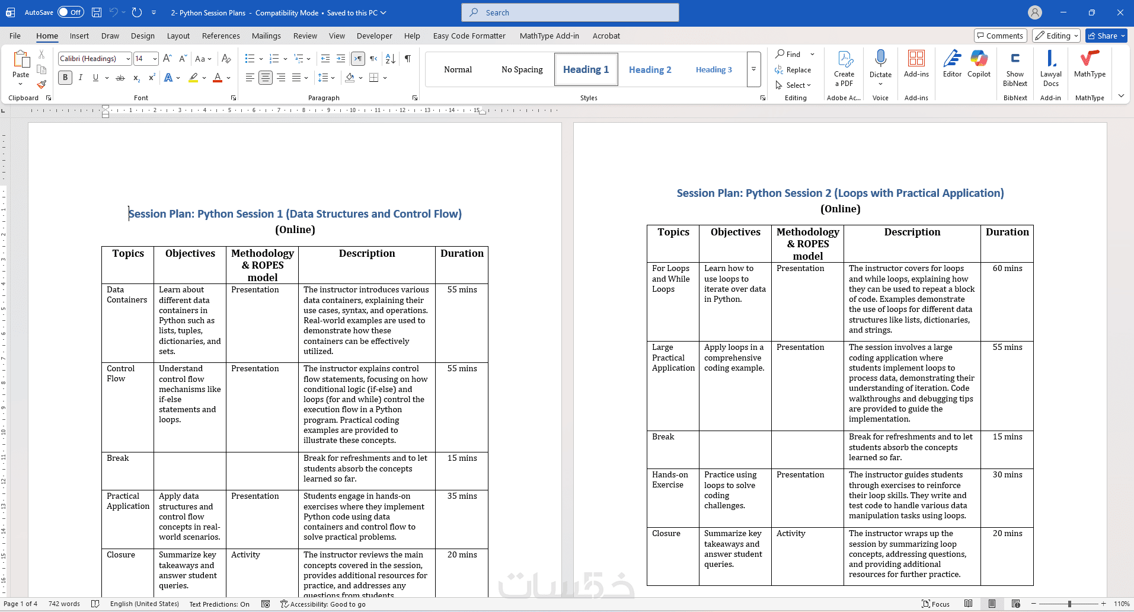
Task: Apply superscript formatting
Action: (152, 78)
